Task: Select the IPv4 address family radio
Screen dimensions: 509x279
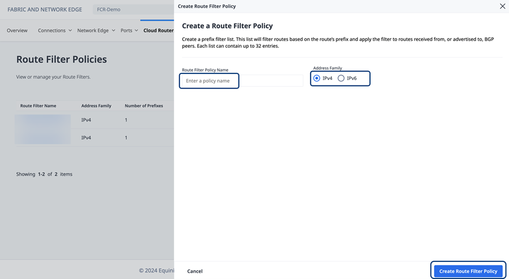Action: pos(317,78)
